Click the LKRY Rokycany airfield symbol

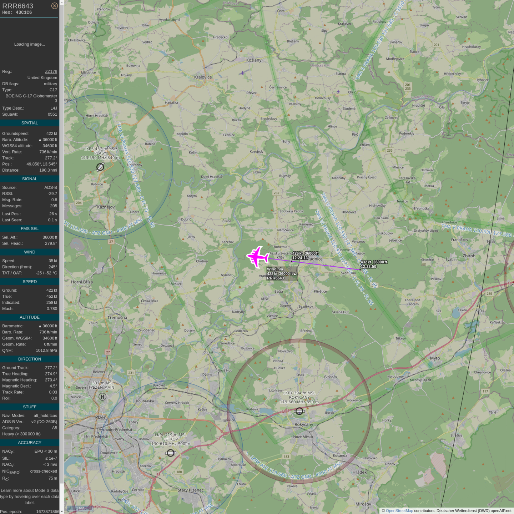299,411
